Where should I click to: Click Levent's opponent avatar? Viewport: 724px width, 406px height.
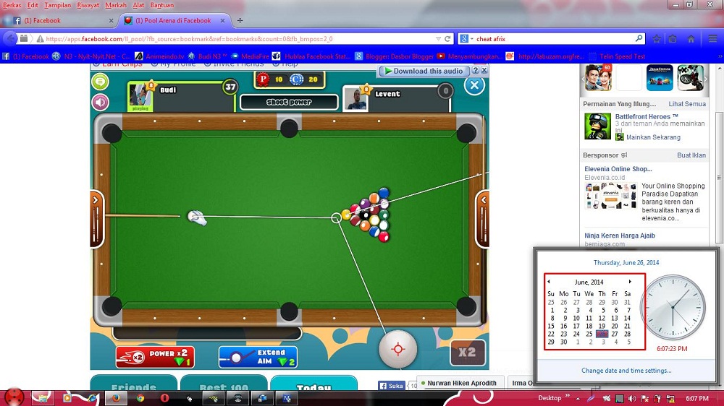355,99
